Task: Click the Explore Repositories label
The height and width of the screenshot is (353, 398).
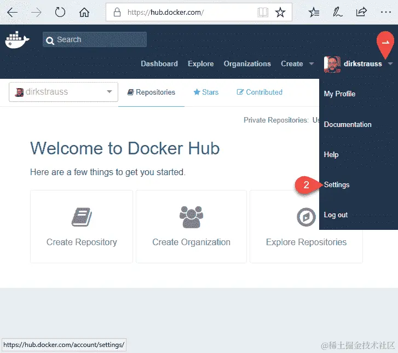Action: 306,242
